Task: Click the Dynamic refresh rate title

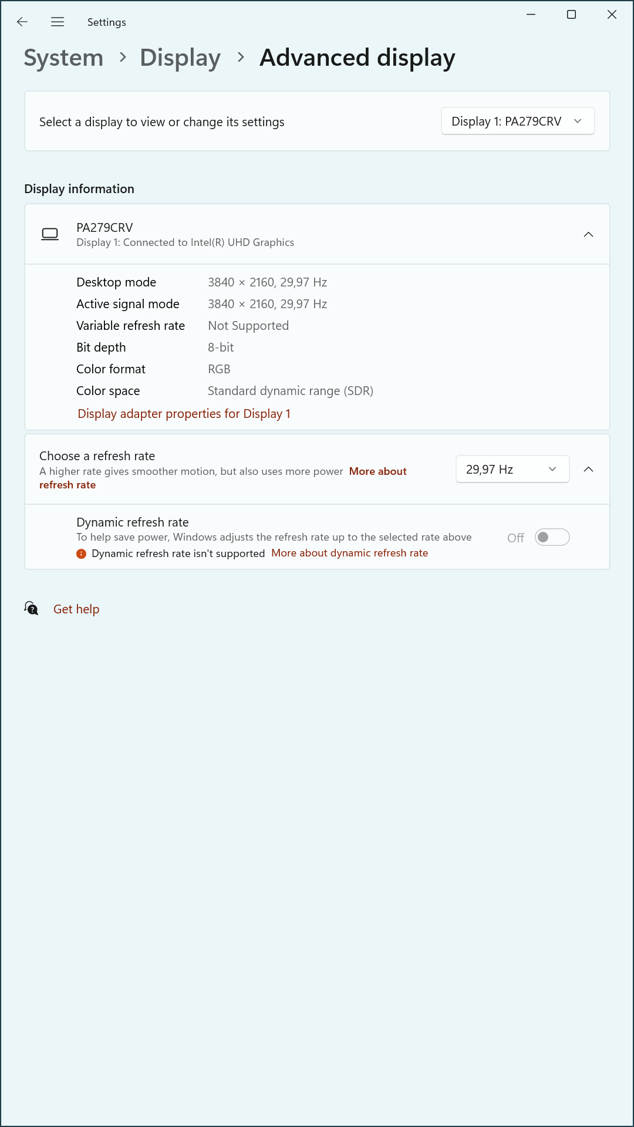Action: coord(133,522)
